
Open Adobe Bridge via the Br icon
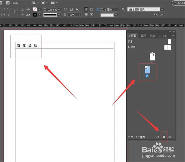tap(1, 3)
